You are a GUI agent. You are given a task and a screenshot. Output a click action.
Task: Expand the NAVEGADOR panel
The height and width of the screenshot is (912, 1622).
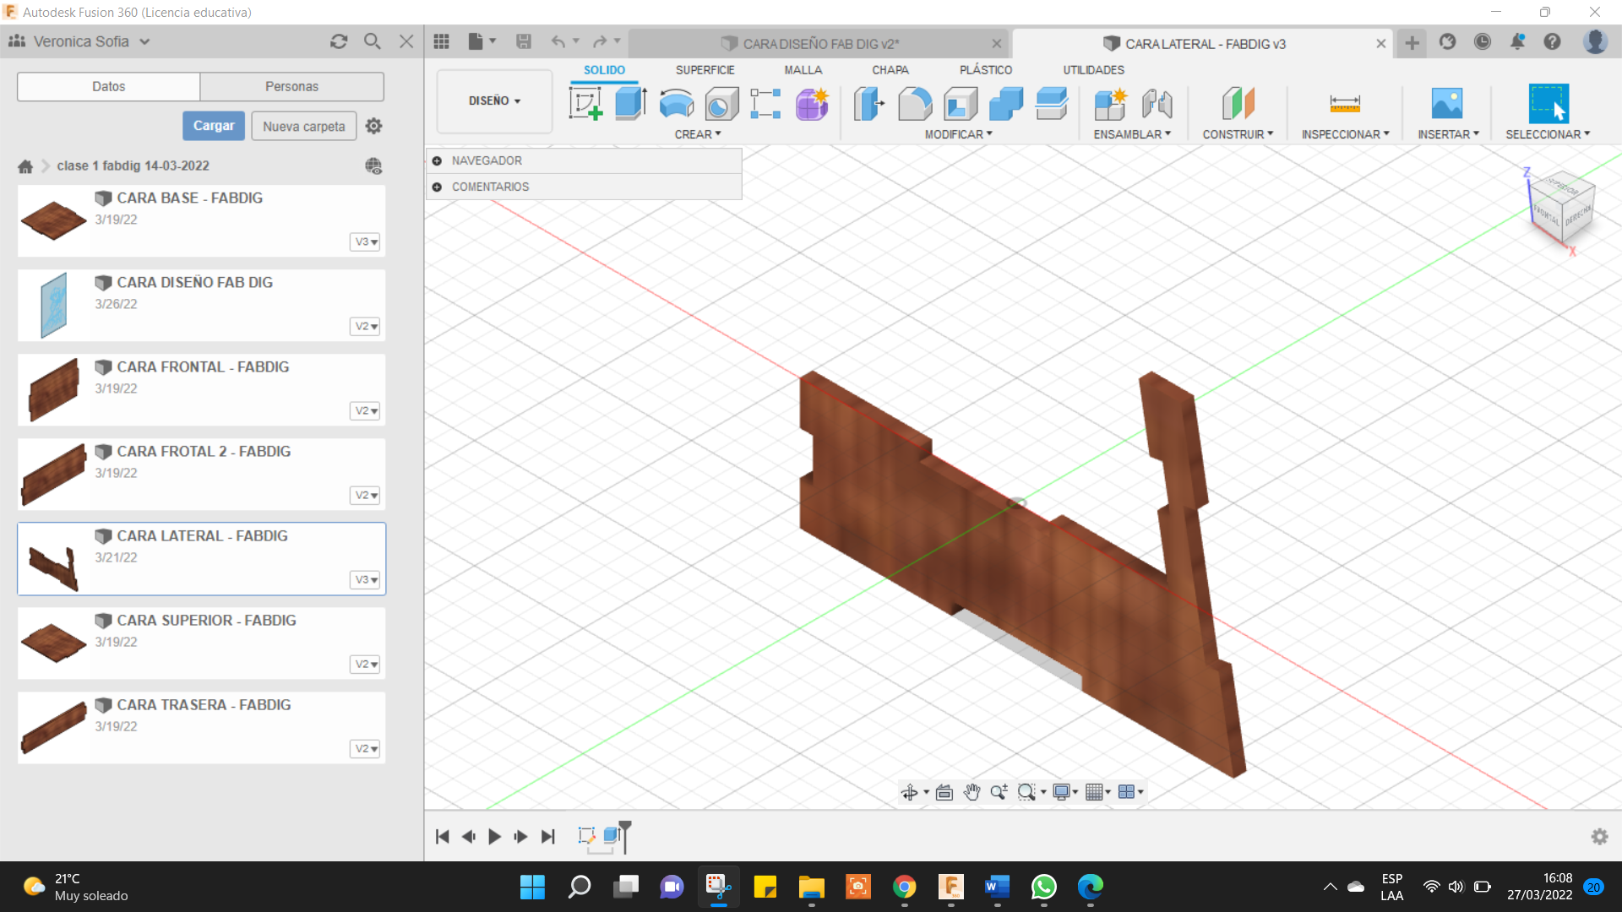coord(437,160)
